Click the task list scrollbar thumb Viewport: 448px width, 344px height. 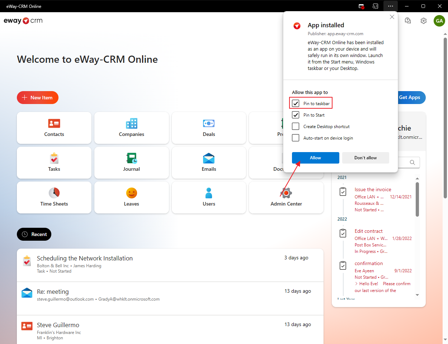[x=417, y=199]
